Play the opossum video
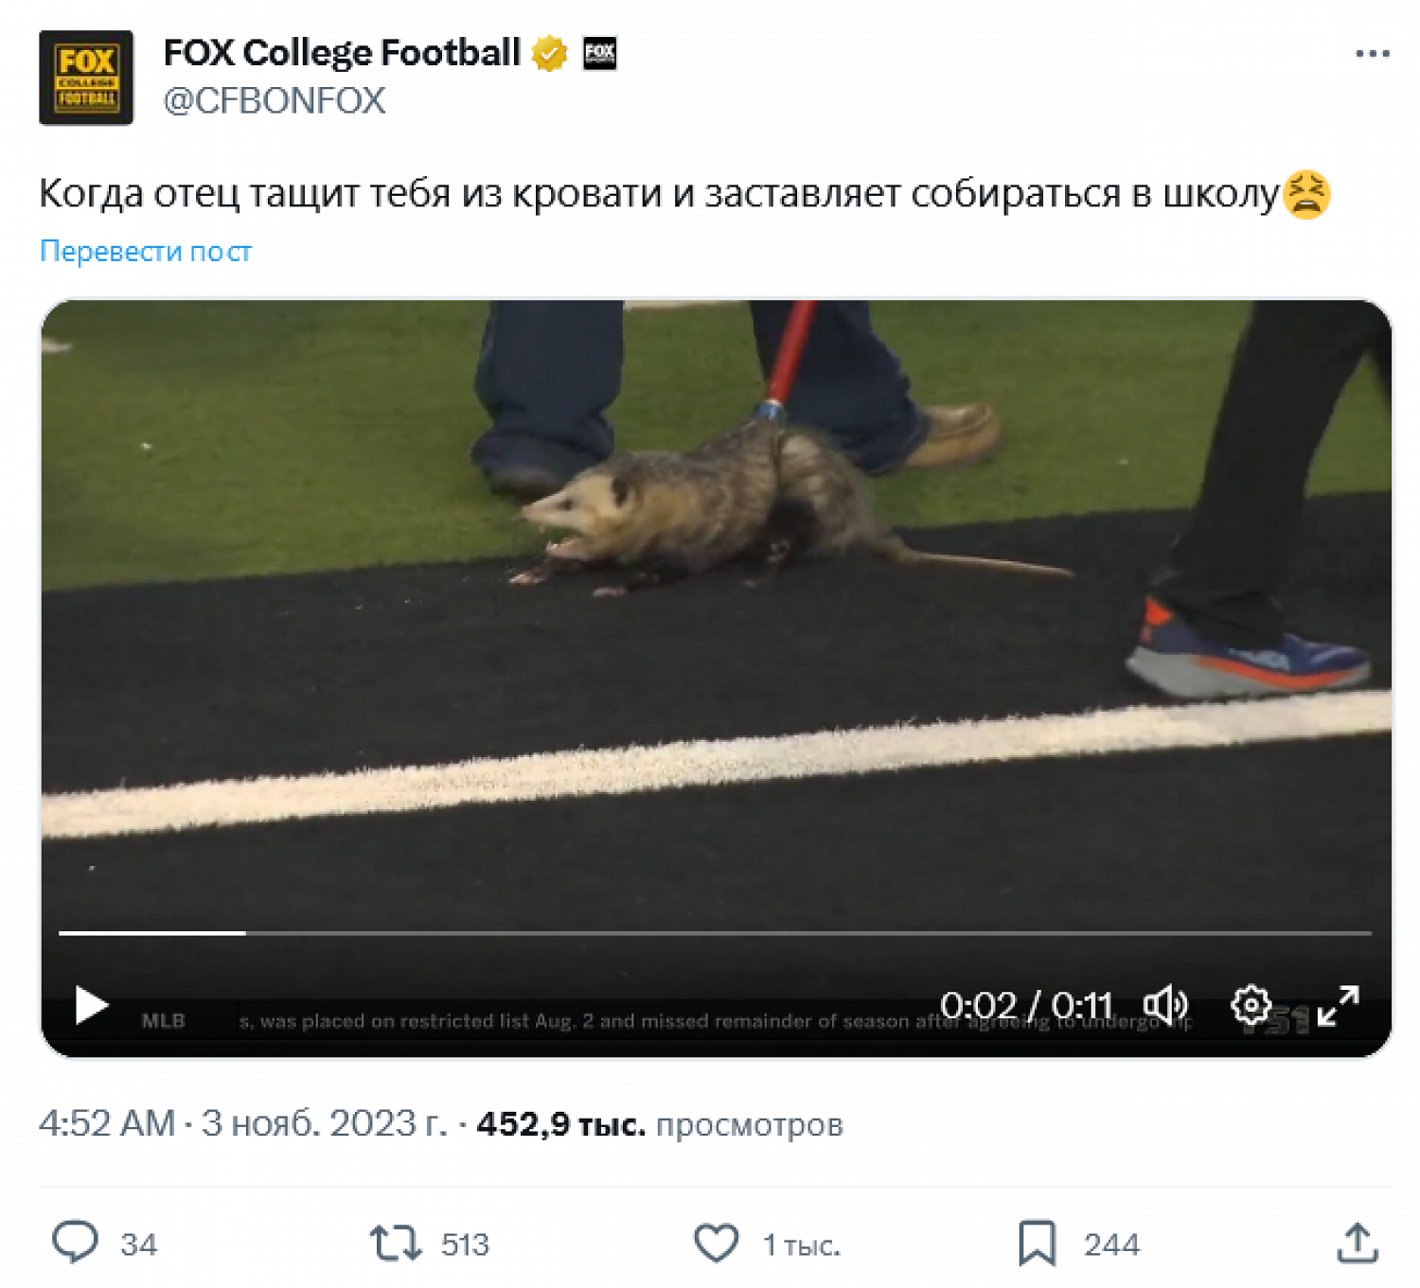 click(x=91, y=1005)
